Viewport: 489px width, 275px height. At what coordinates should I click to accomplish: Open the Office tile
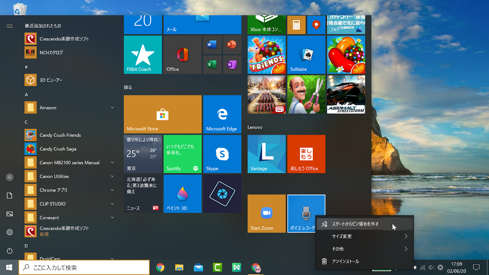click(182, 55)
